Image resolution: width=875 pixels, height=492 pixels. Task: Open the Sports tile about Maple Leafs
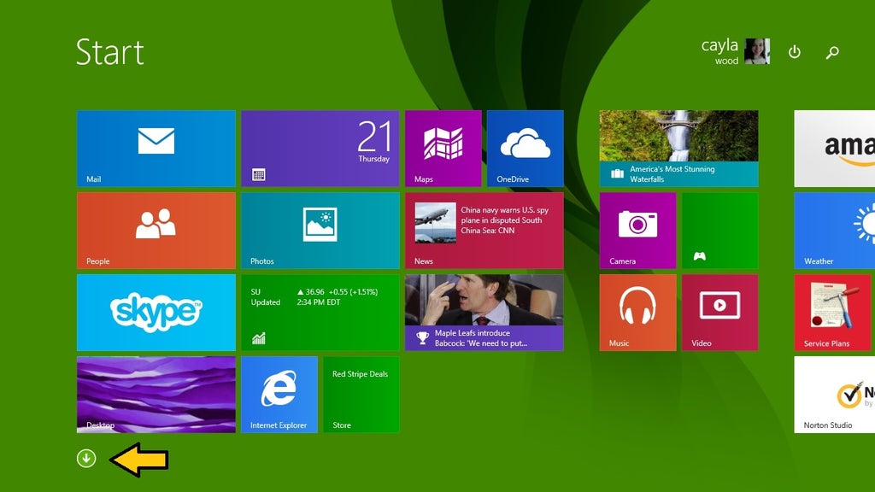click(x=484, y=313)
